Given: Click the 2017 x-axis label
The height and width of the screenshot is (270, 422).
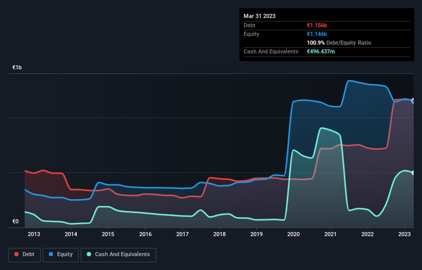Looking at the screenshot, I should (182, 234).
